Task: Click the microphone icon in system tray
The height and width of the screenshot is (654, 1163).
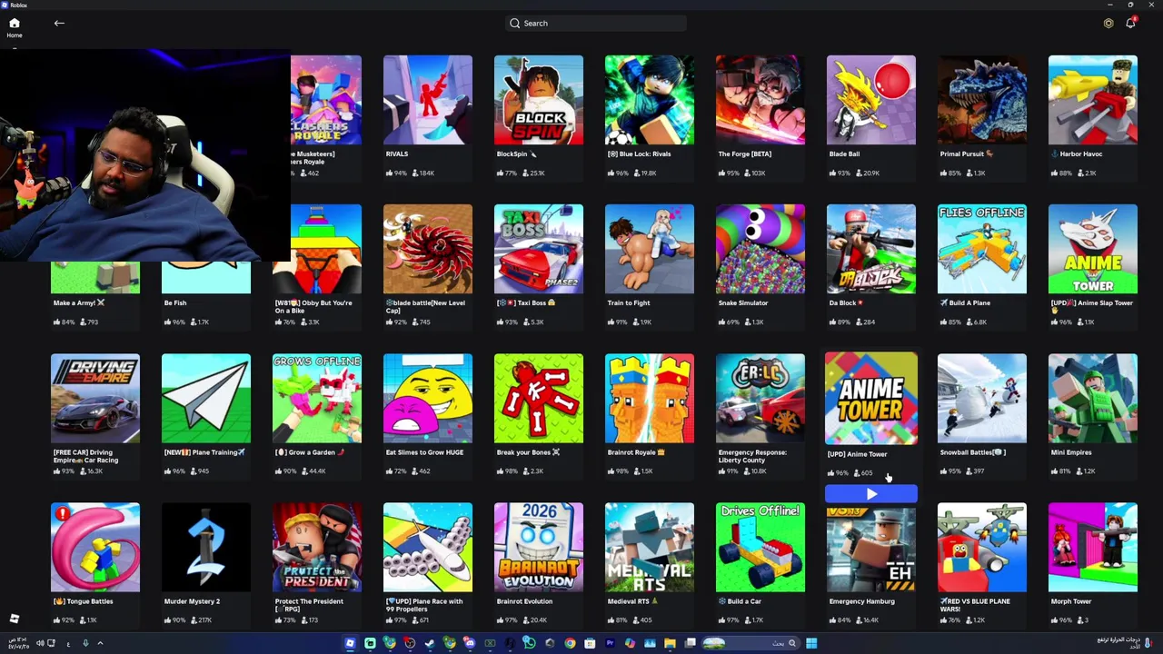Action: (85, 643)
